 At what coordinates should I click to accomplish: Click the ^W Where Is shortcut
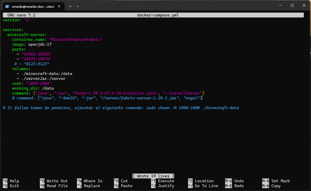tap(90, 181)
